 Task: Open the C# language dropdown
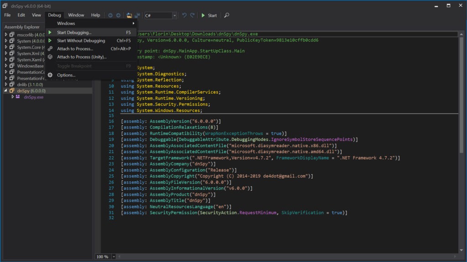point(175,15)
